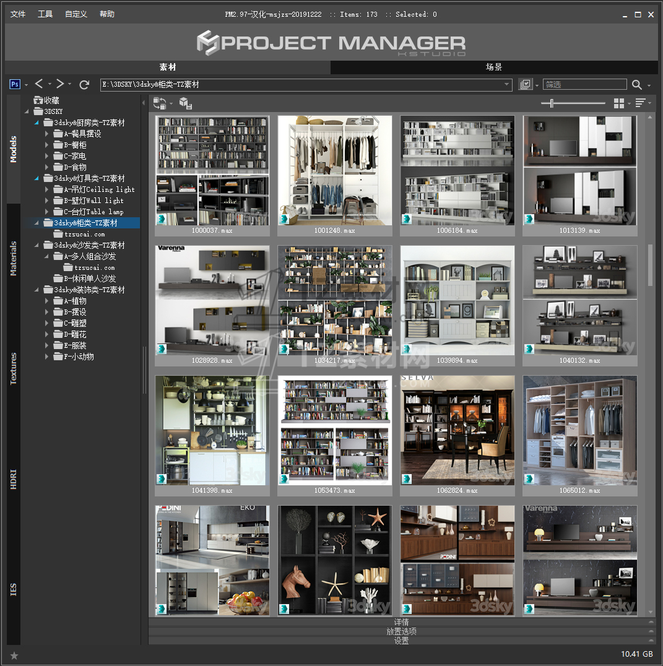Open the thumbnail grid view mode icon

click(618, 103)
